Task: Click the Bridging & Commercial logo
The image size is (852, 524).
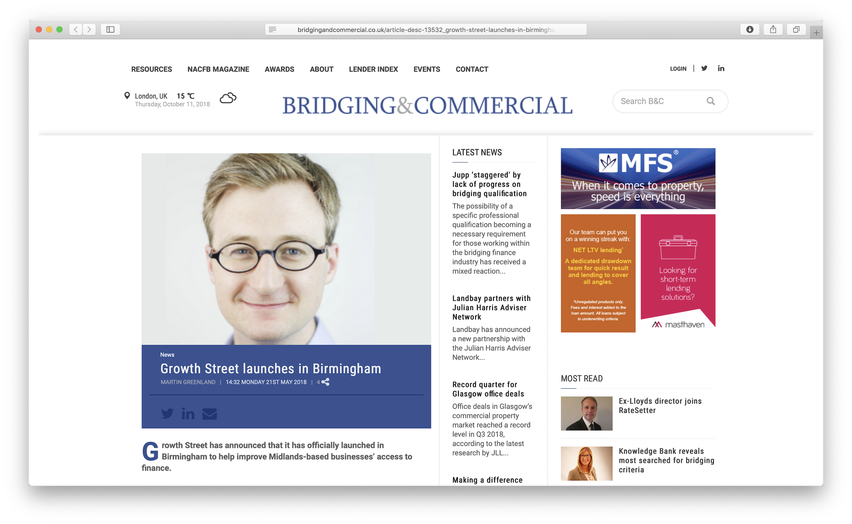Action: (x=427, y=105)
